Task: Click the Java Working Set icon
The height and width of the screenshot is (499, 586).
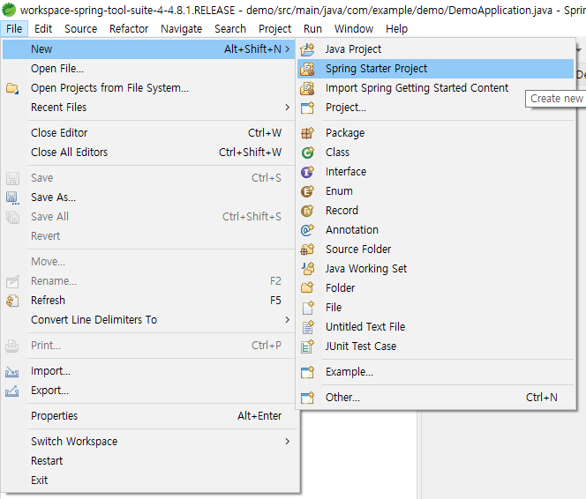Action: tap(307, 269)
